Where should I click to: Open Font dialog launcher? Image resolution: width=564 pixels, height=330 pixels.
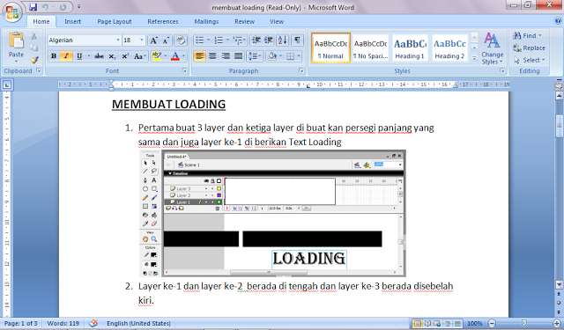click(x=184, y=70)
